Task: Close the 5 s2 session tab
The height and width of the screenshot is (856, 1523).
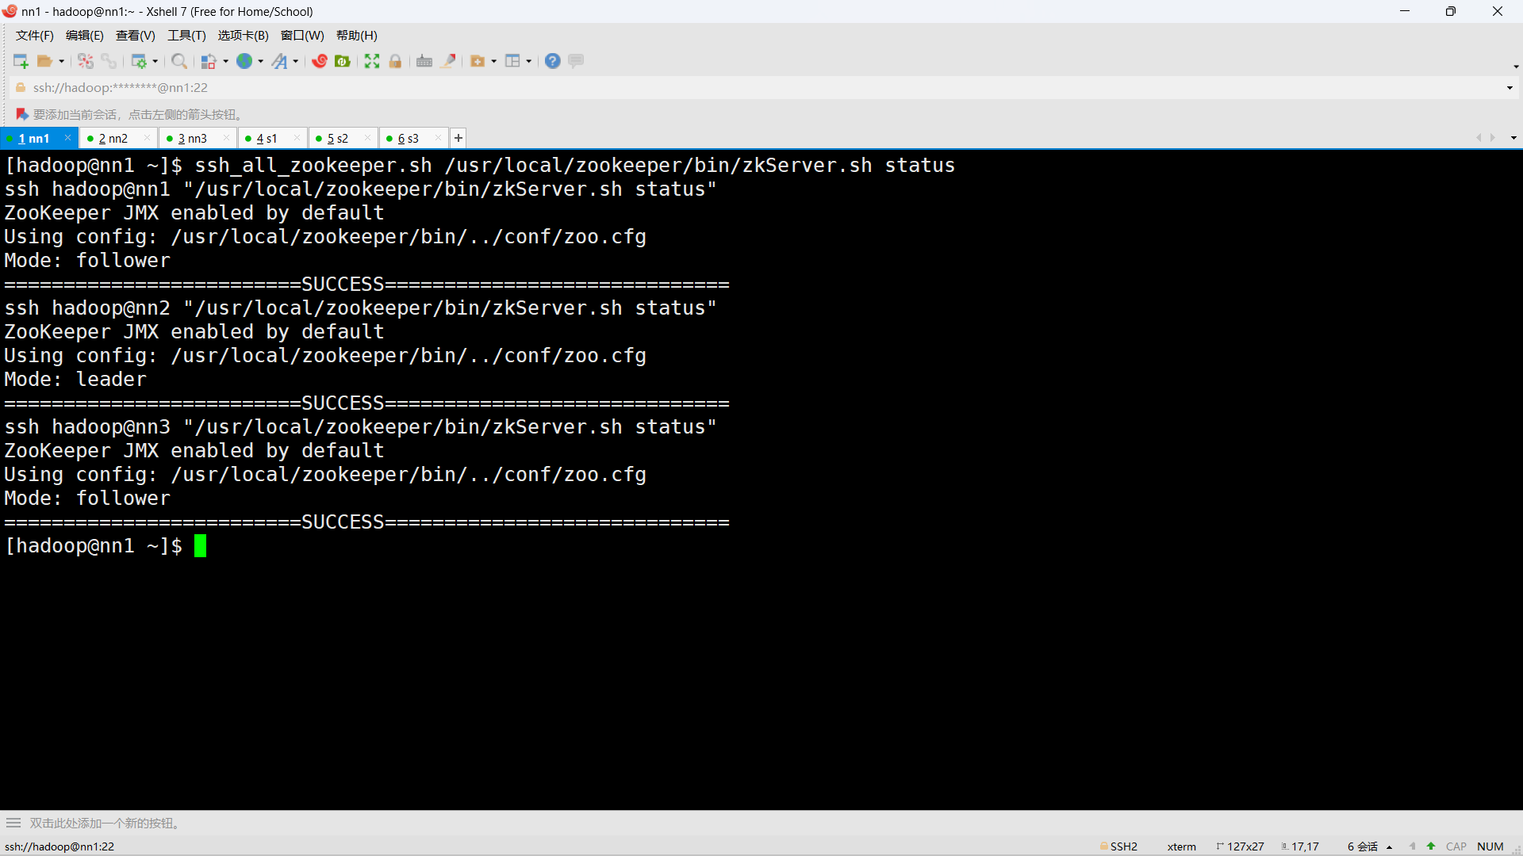Action: 367,138
